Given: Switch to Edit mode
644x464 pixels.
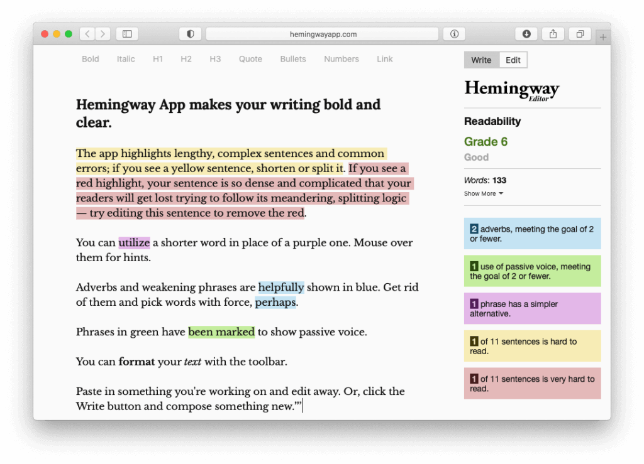Looking at the screenshot, I should click(513, 60).
